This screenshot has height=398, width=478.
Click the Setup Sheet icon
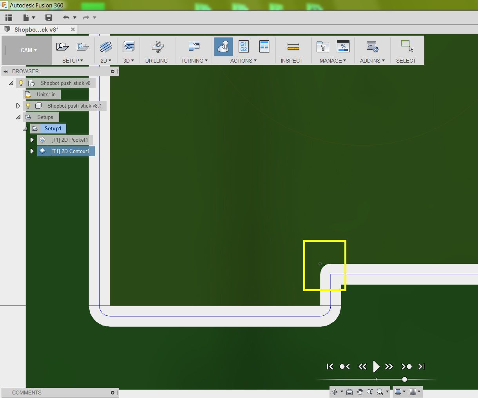click(264, 47)
